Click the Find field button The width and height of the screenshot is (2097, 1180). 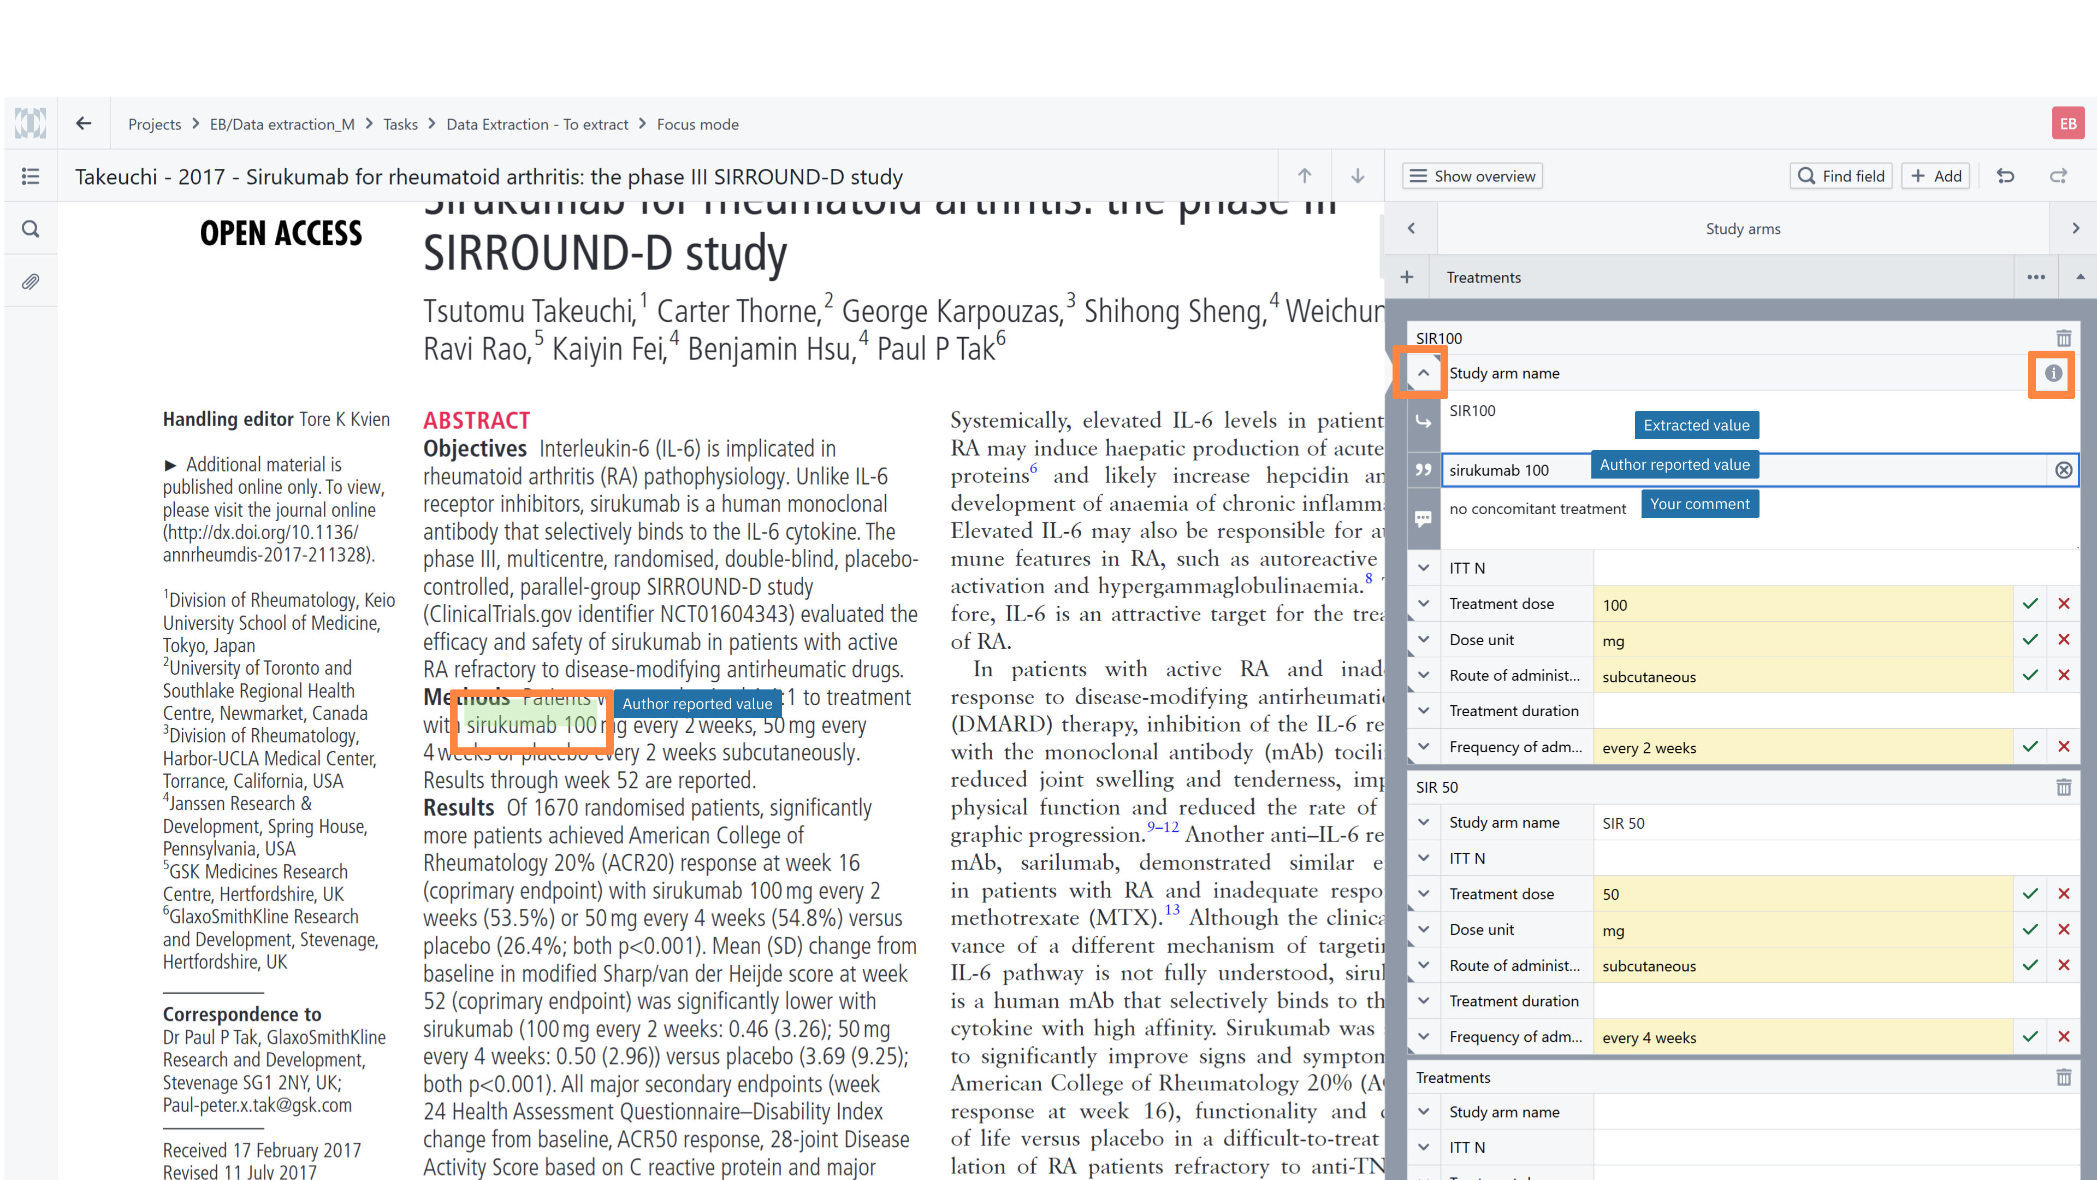pos(1840,176)
